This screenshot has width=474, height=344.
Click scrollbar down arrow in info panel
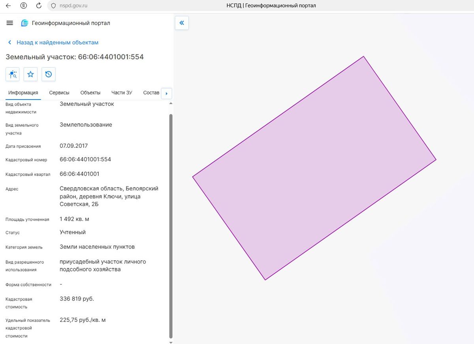point(171,342)
